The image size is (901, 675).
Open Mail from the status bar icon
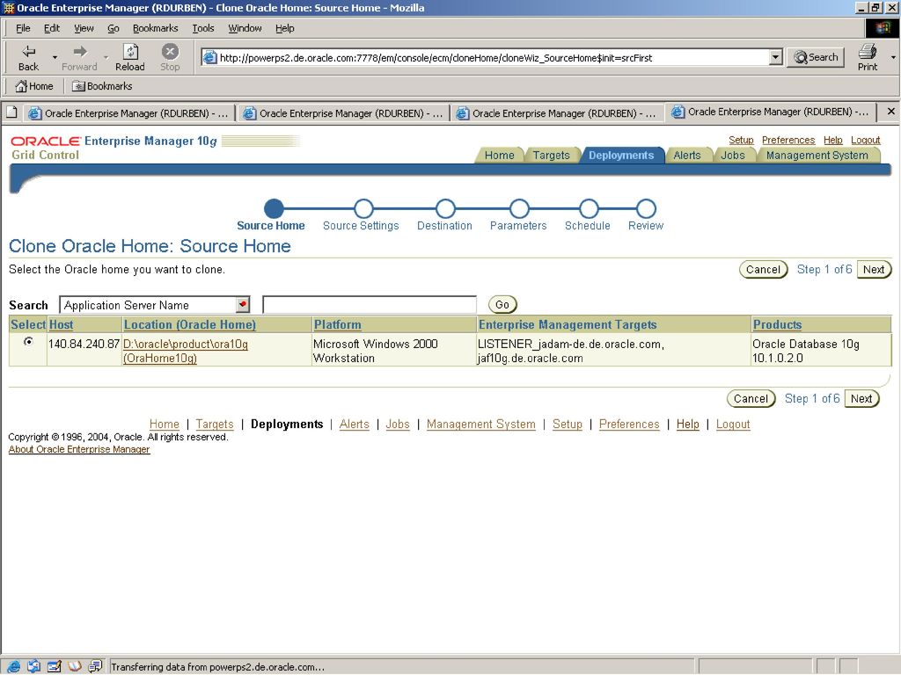tap(34, 666)
